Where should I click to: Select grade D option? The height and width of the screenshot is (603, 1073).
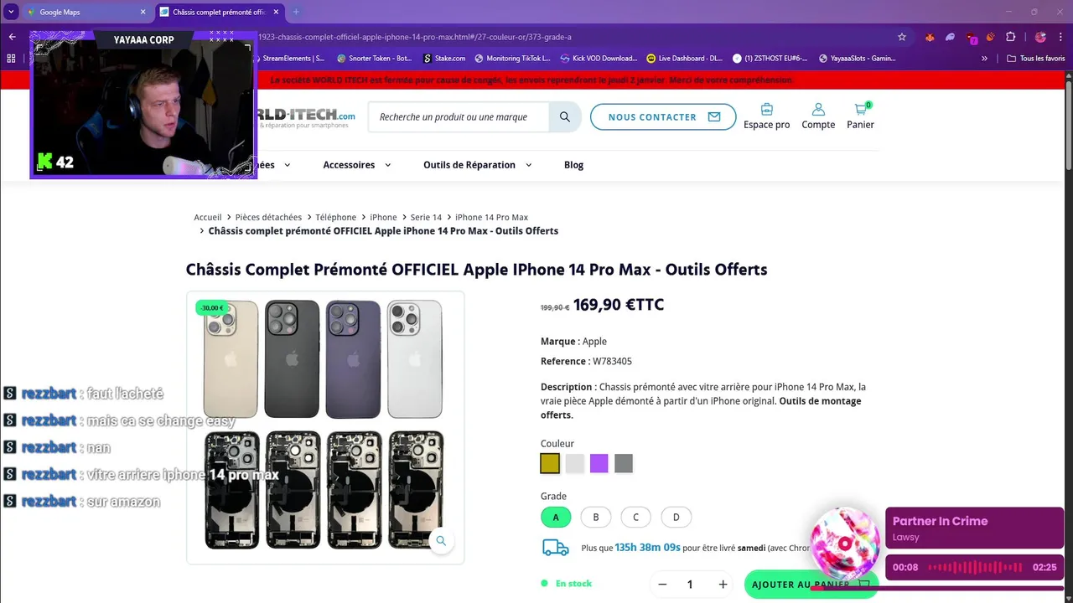point(676,517)
